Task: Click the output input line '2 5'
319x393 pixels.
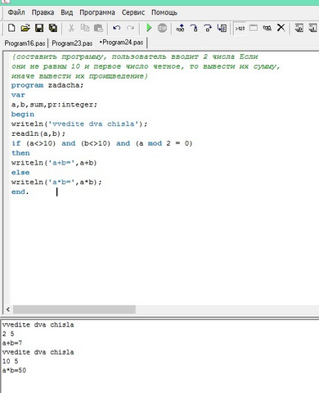Action: (8, 333)
